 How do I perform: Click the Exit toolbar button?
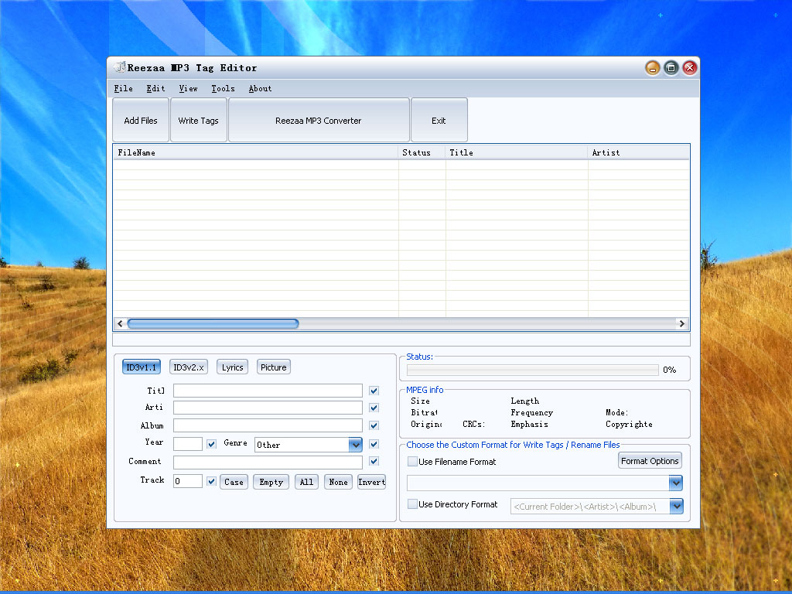[439, 120]
